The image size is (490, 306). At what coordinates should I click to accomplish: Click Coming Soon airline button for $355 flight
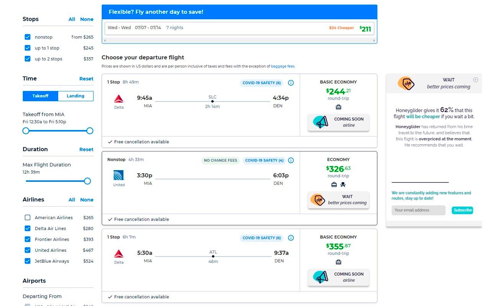coord(338,277)
